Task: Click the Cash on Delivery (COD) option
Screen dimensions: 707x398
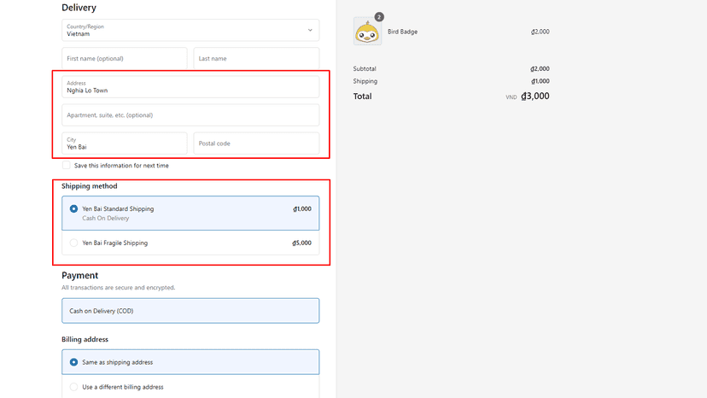Action: [x=190, y=311]
